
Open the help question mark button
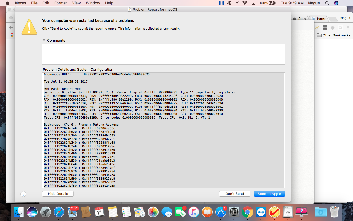click(x=23, y=194)
